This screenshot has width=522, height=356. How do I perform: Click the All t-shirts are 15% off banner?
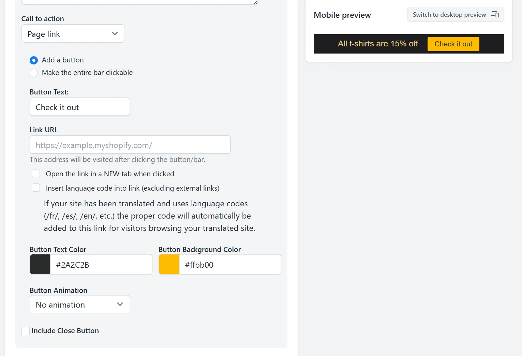[378, 44]
